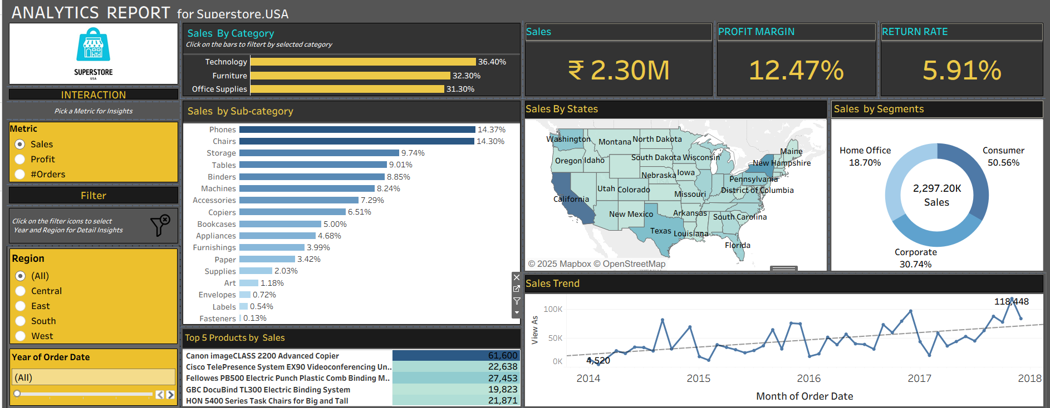
Task: Click the funnel filter icon beside Sales Trend
Action: [517, 301]
